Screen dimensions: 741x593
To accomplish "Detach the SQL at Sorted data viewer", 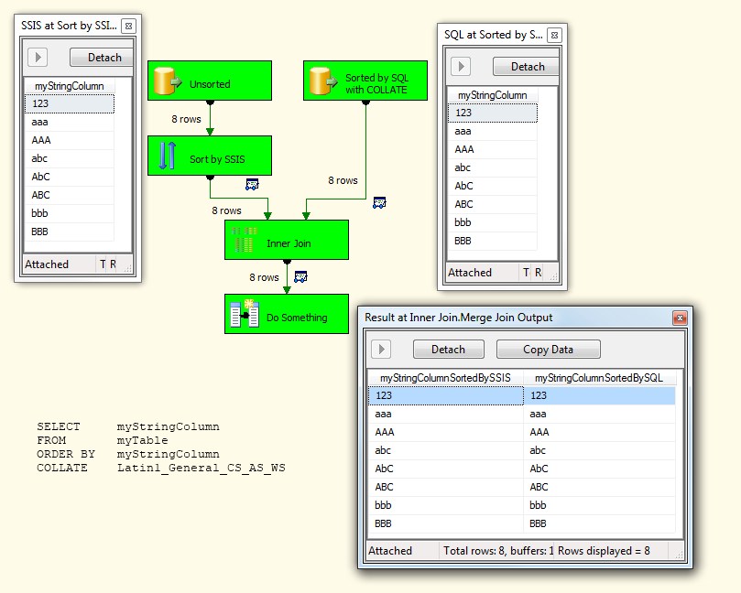I will click(x=527, y=67).
